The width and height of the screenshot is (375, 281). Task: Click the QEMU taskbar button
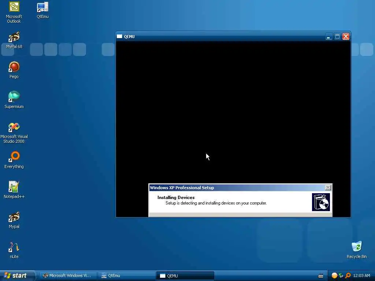(x=185, y=276)
